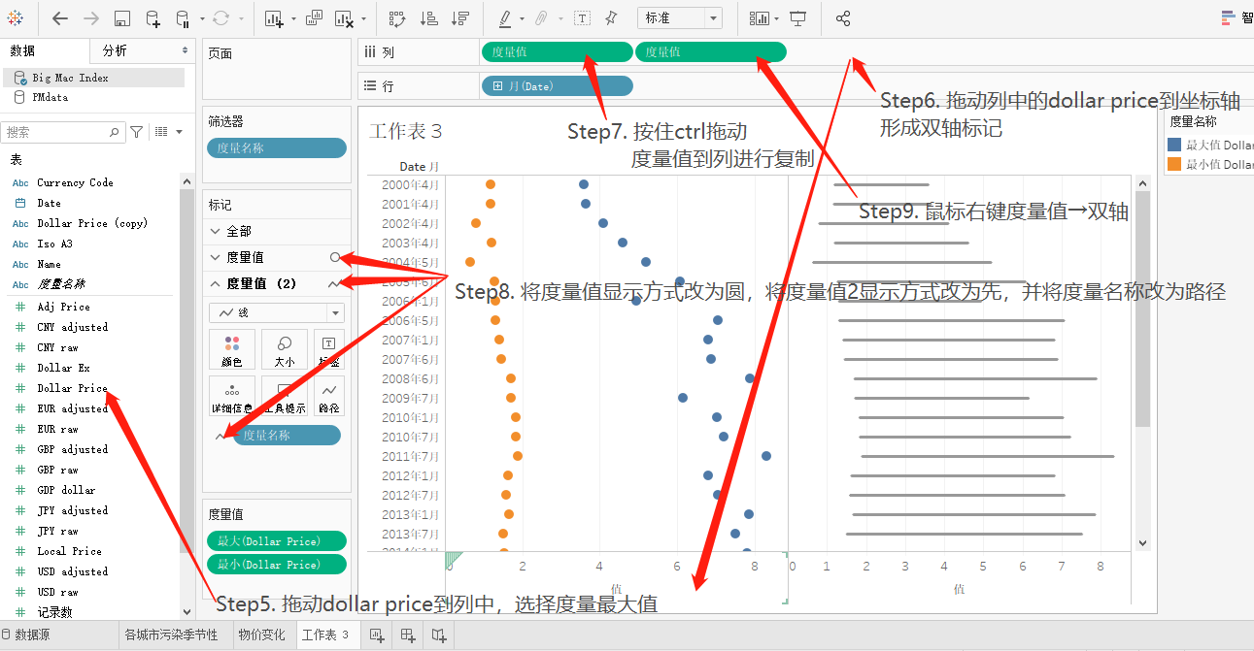Click the 最大(Dollar Price) measure pill
This screenshot has height=651, width=1254.
click(277, 540)
